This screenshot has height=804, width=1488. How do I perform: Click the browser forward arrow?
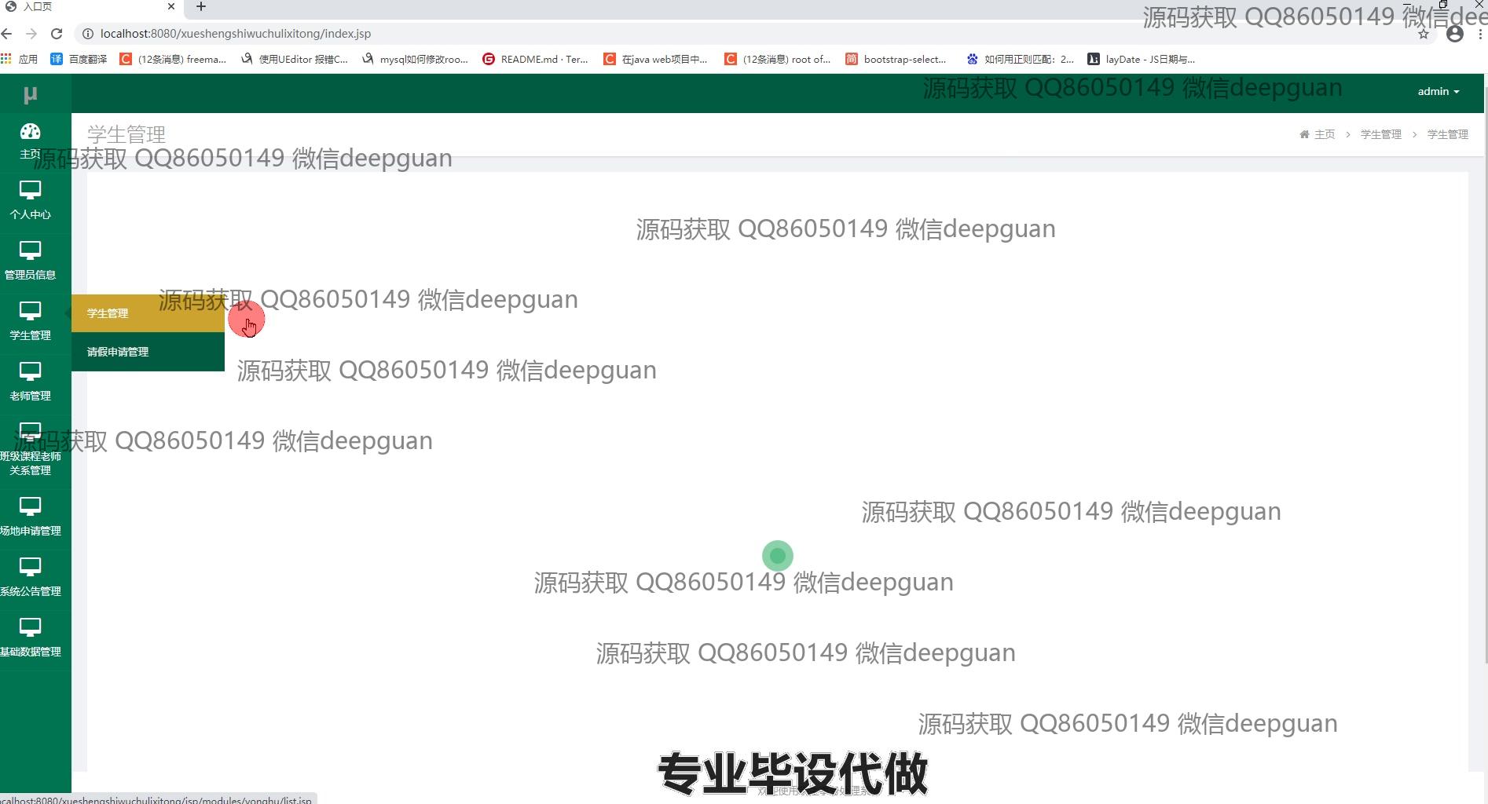31,34
